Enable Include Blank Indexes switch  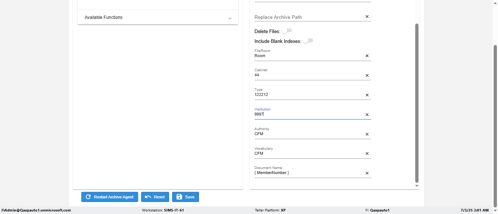point(308,41)
